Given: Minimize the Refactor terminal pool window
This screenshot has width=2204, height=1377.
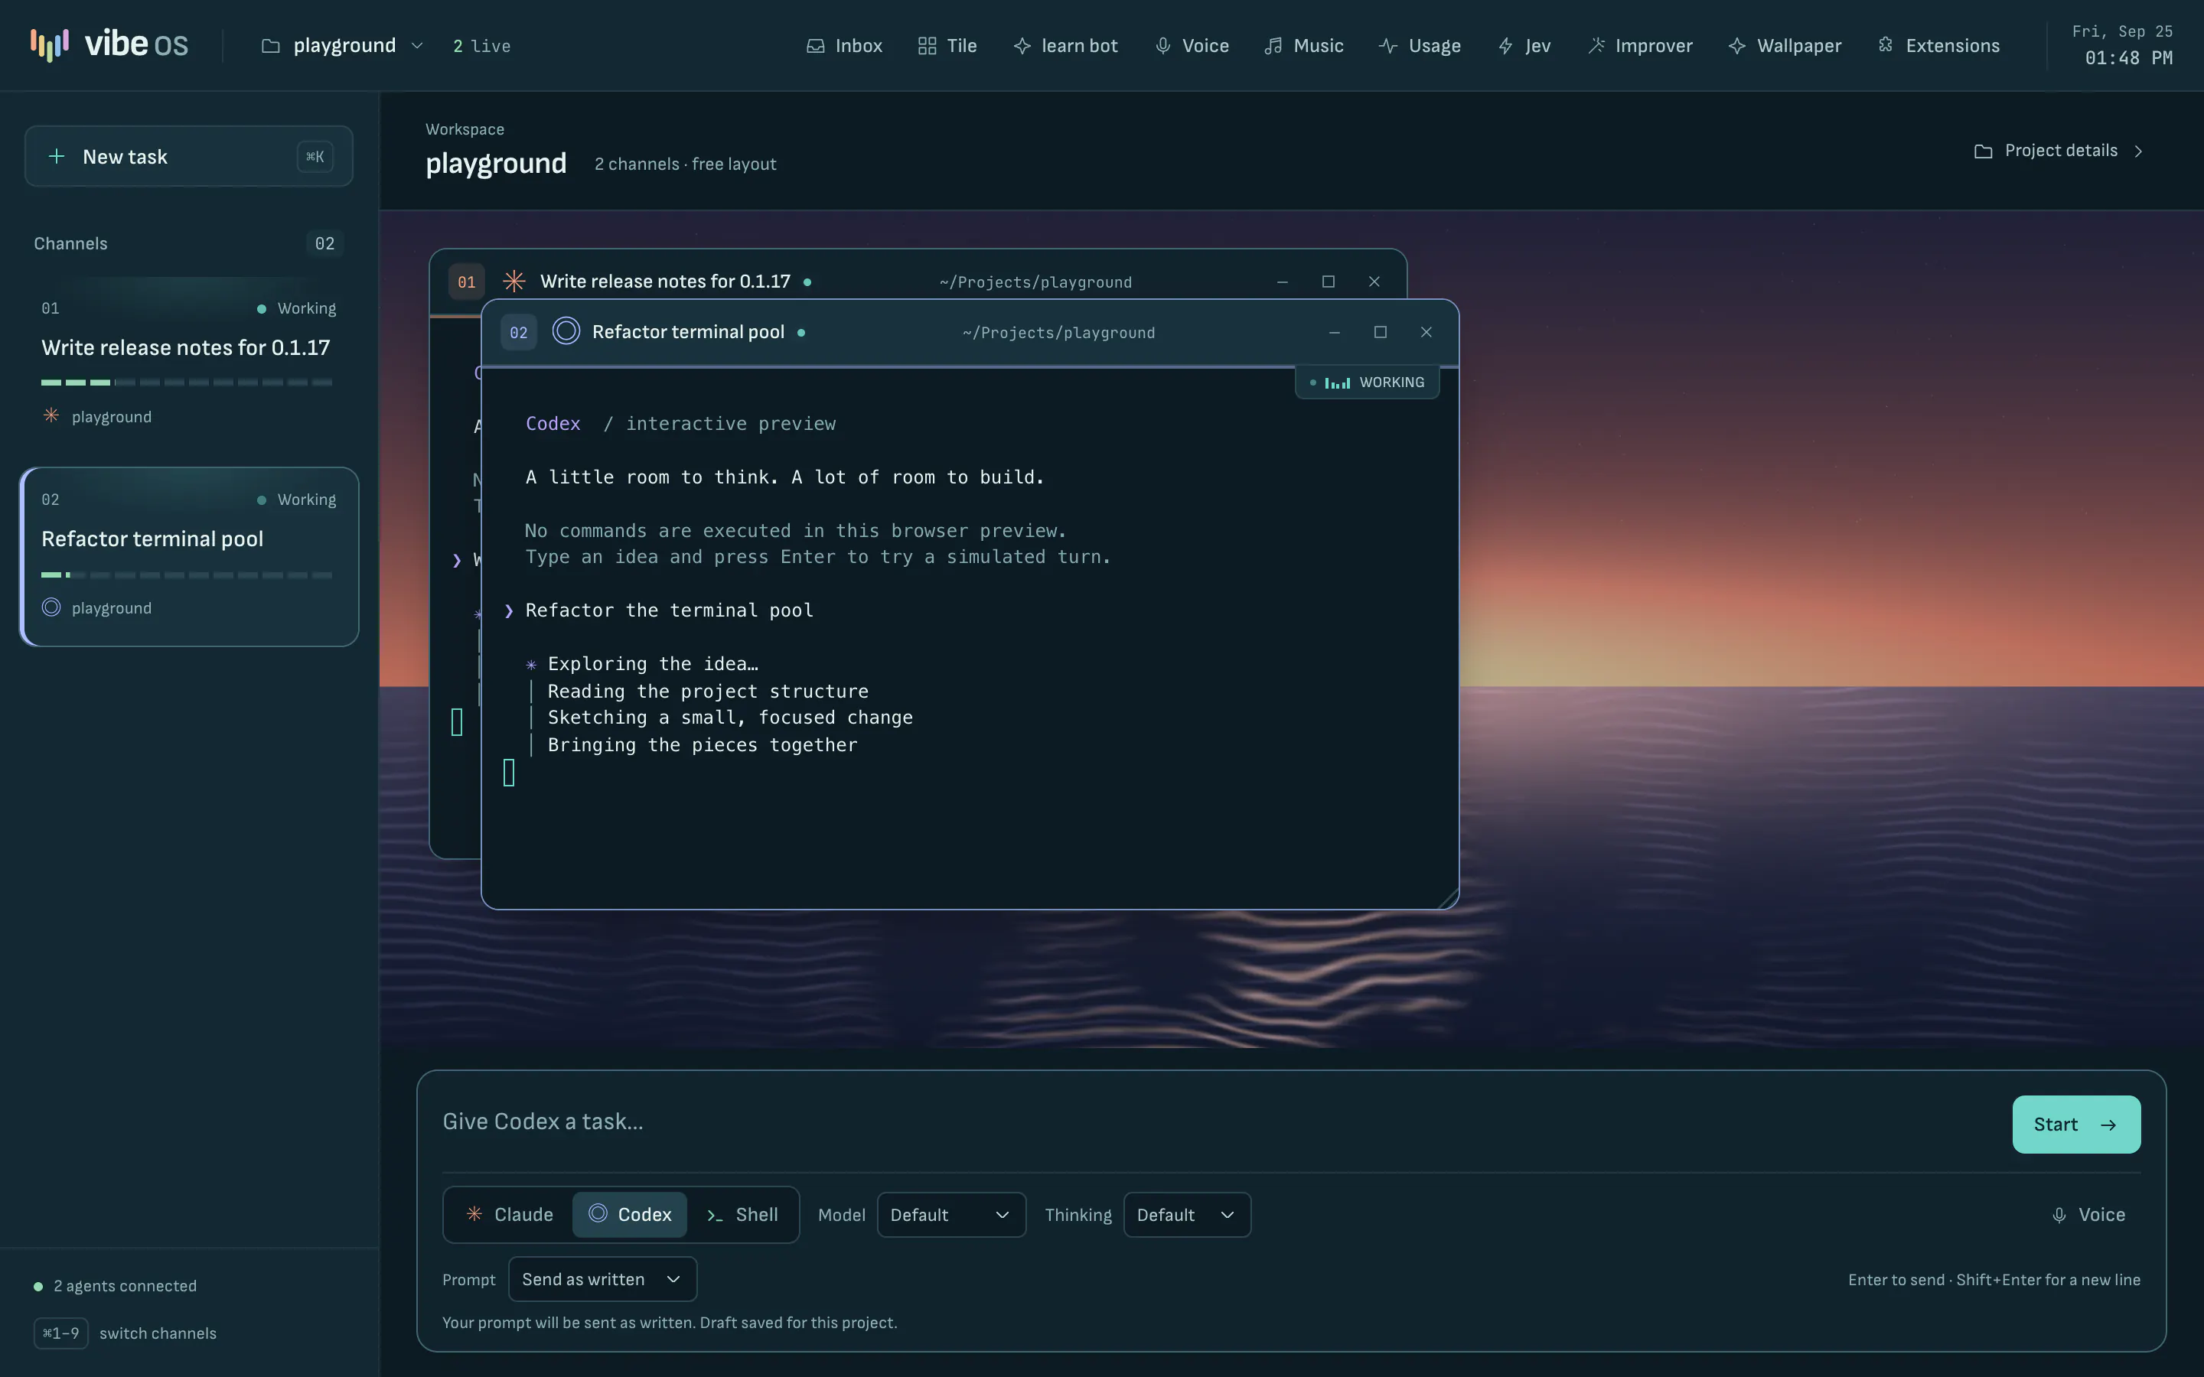Looking at the screenshot, I should tap(1334, 333).
